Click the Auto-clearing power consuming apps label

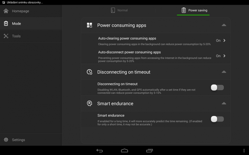(x=127, y=38)
